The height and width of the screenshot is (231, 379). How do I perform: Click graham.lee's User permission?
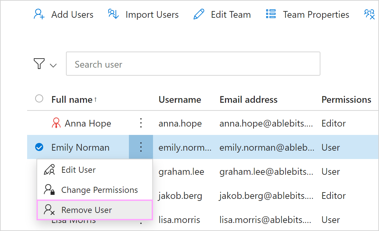(x=331, y=172)
